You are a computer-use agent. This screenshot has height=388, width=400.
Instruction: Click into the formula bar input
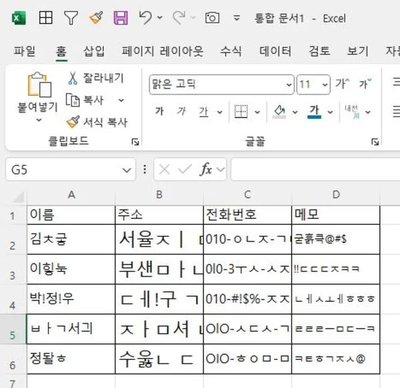(315, 169)
